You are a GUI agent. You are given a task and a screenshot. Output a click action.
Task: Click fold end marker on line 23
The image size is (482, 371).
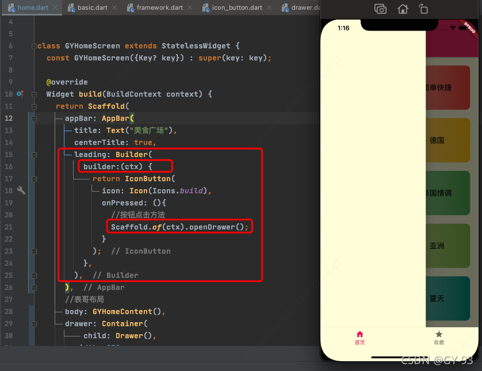tap(34, 251)
